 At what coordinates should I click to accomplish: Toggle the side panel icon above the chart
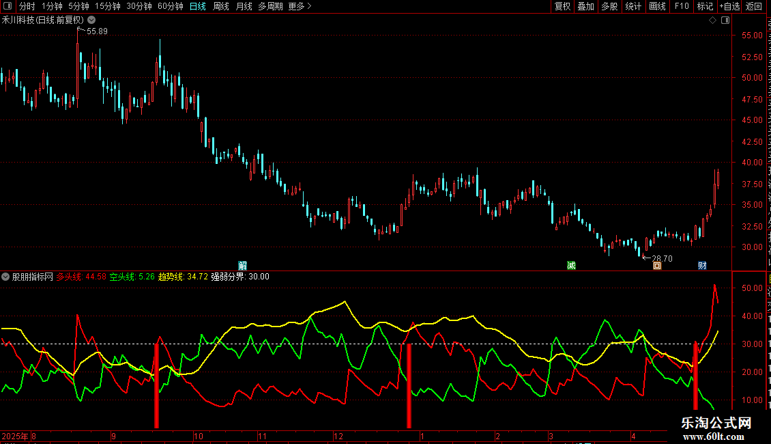(x=725, y=20)
